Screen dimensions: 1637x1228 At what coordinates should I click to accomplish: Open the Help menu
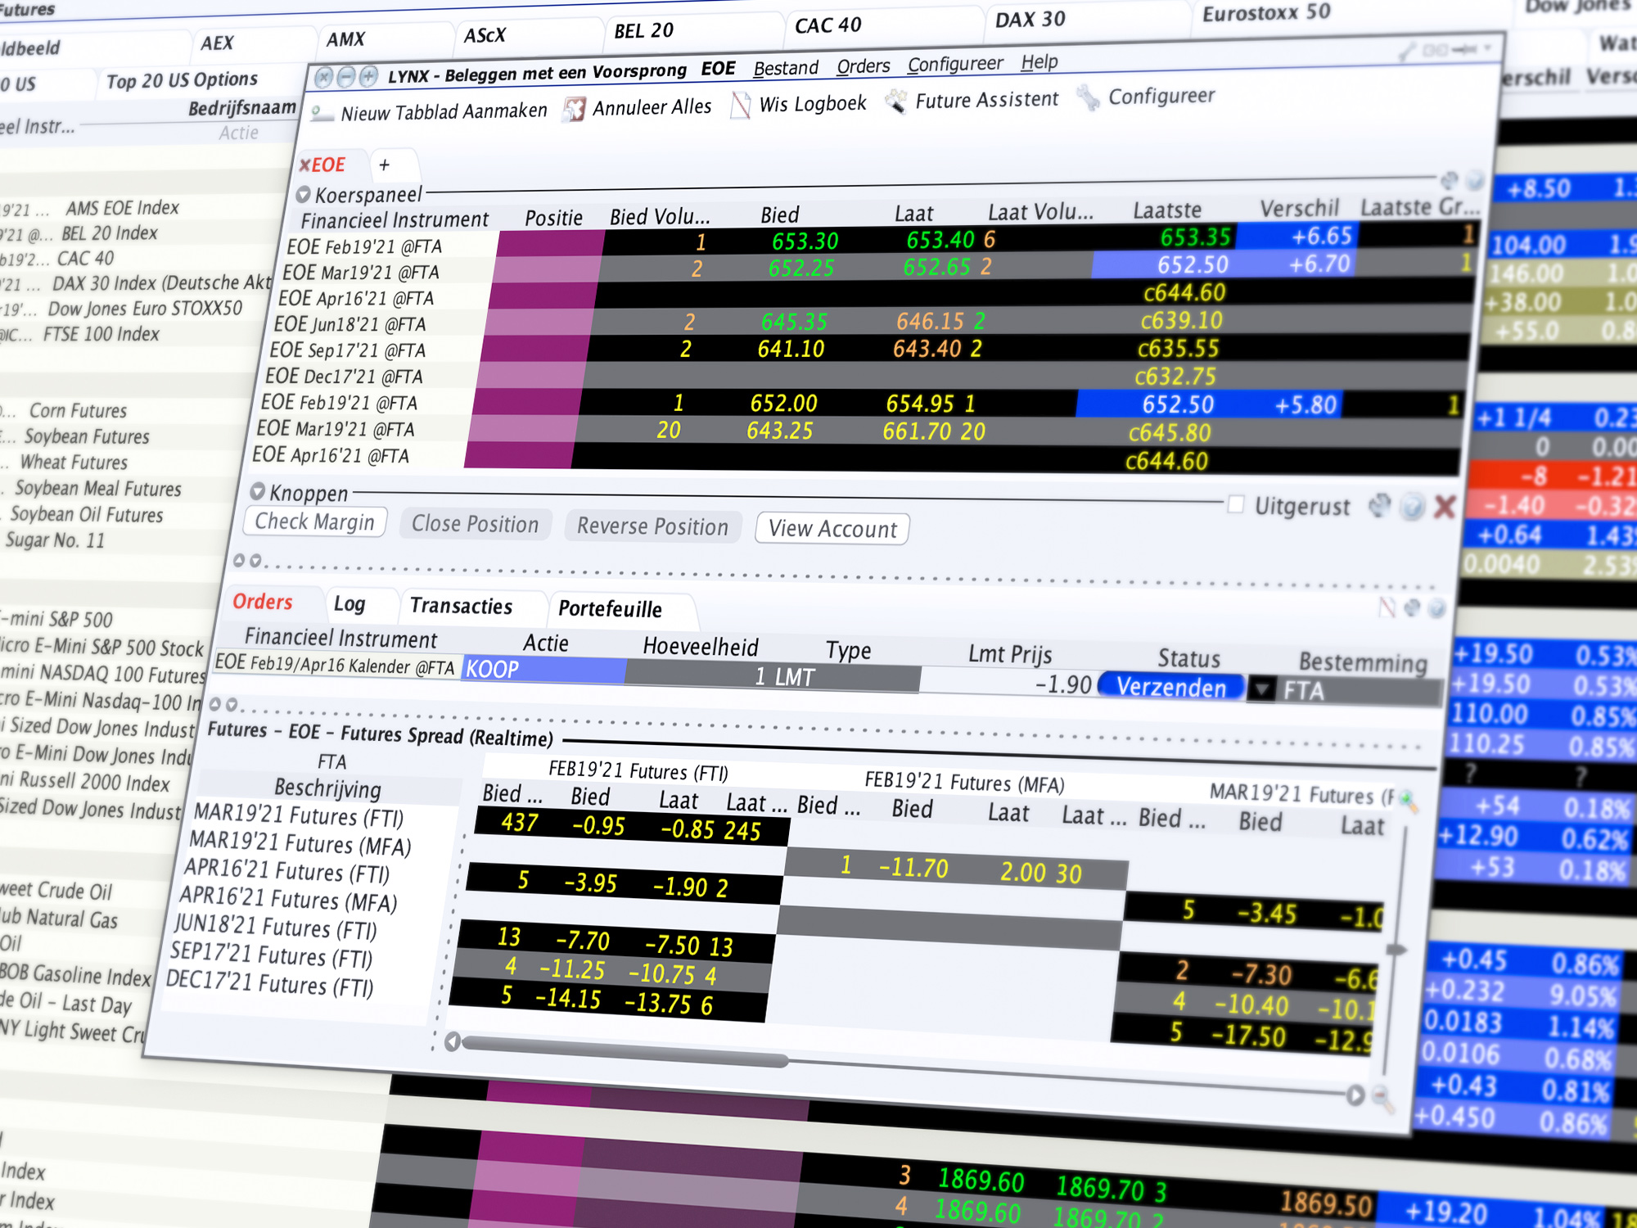click(x=1039, y=62)
